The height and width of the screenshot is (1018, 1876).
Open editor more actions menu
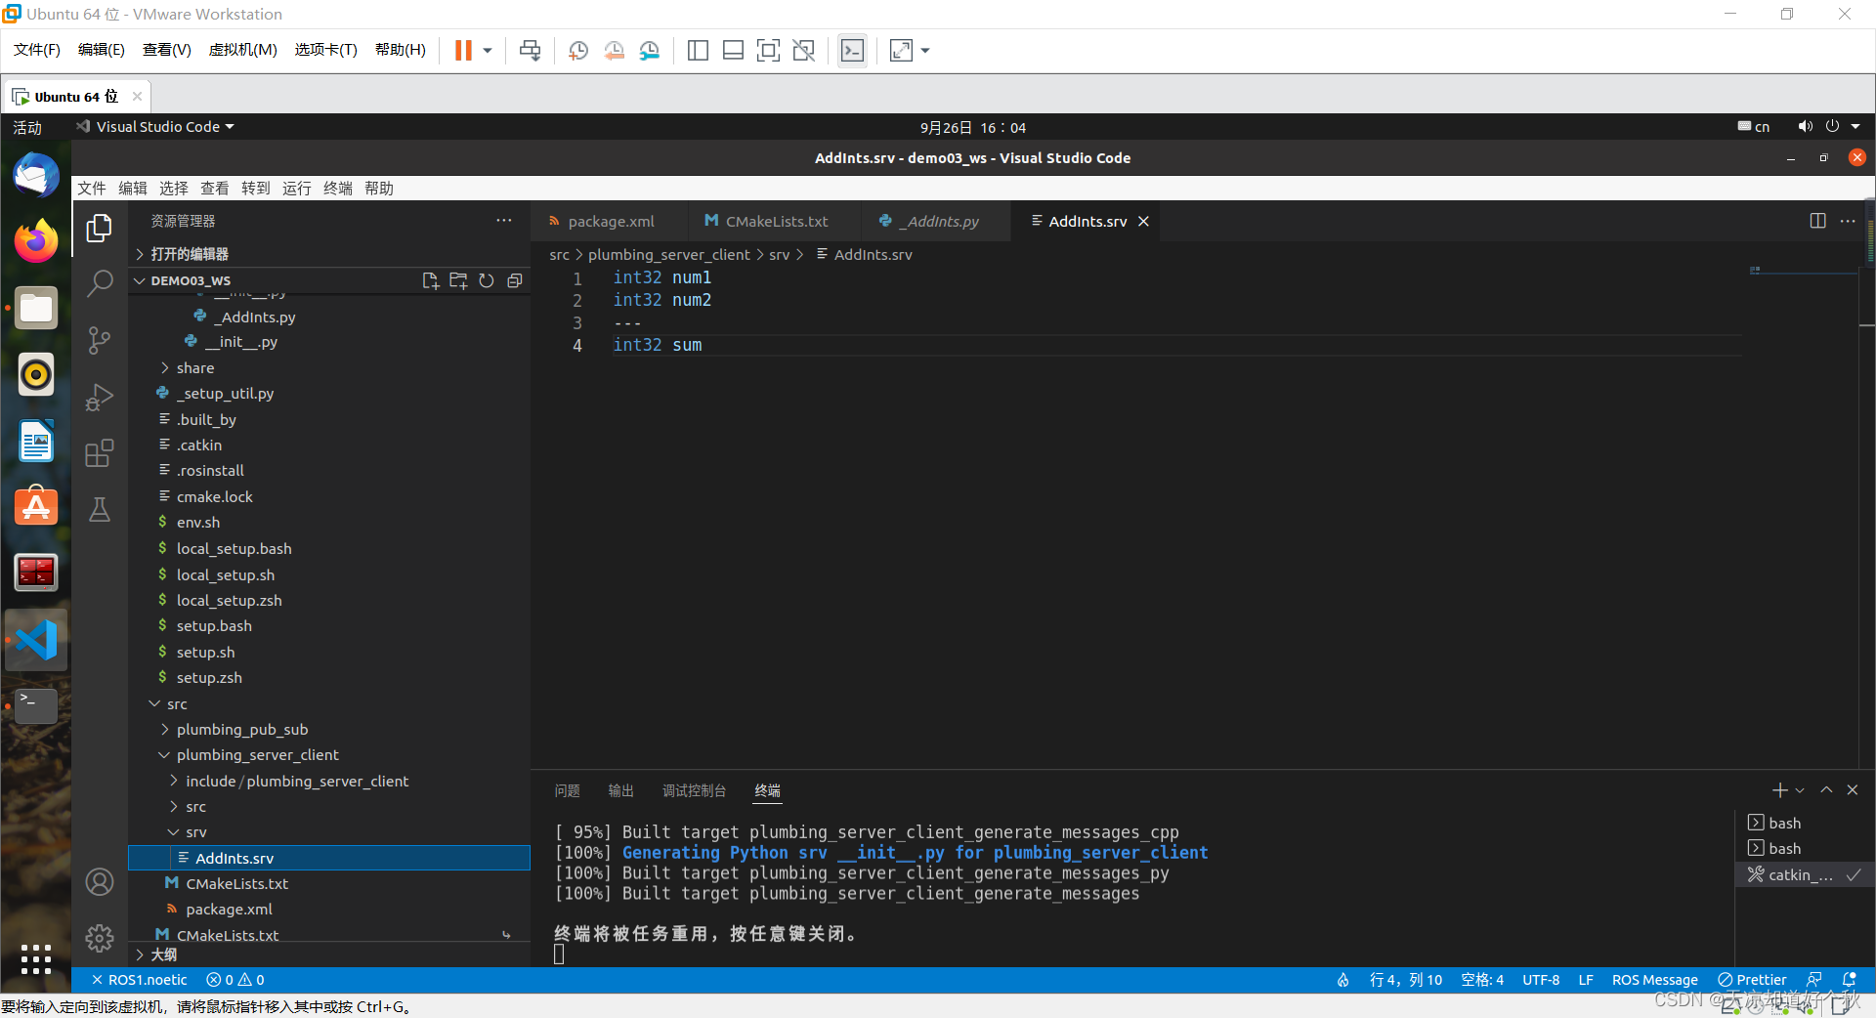pos(1848,221)
